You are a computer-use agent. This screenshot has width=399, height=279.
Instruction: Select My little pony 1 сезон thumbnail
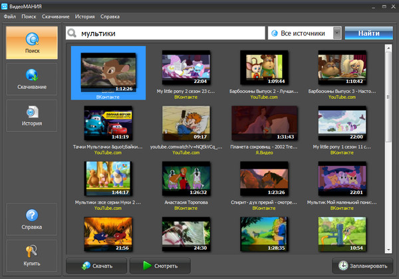coord(342,123)
